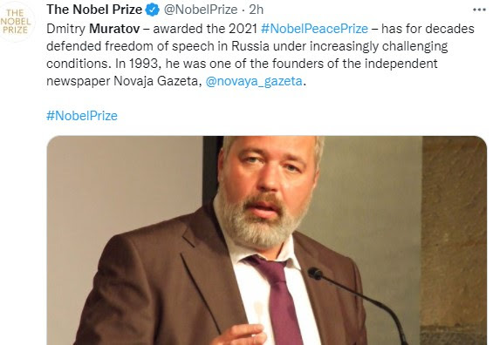Click the word Russia in the tweet
The width and height of the screenshot is (493, 345).
tap(250, 46)
